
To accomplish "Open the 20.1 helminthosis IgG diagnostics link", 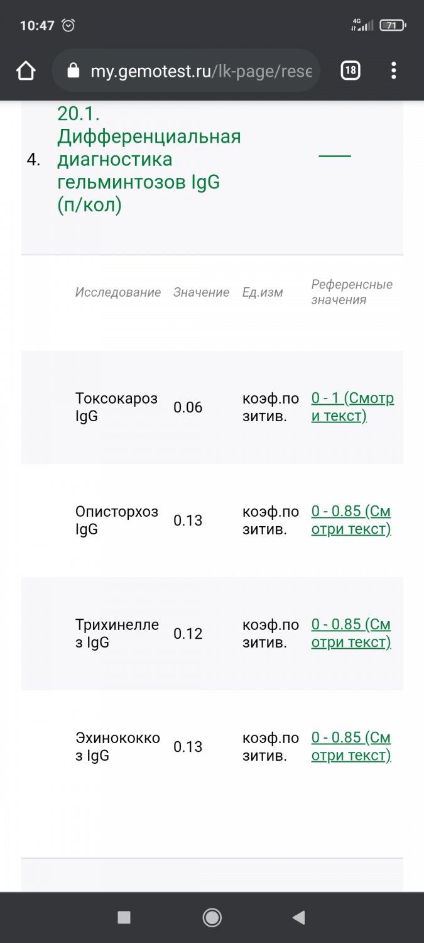I will pyautogui.click(x=149, y=159).
